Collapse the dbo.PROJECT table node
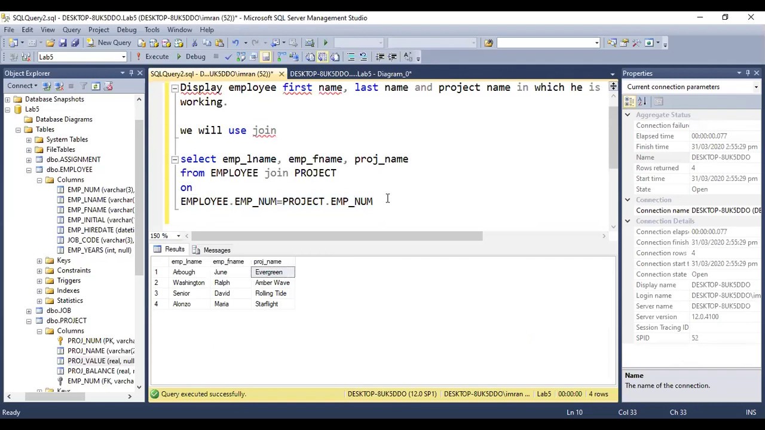The width and height of the screenshot is (765, 430). pyautogui.click(x=29, y=321)
